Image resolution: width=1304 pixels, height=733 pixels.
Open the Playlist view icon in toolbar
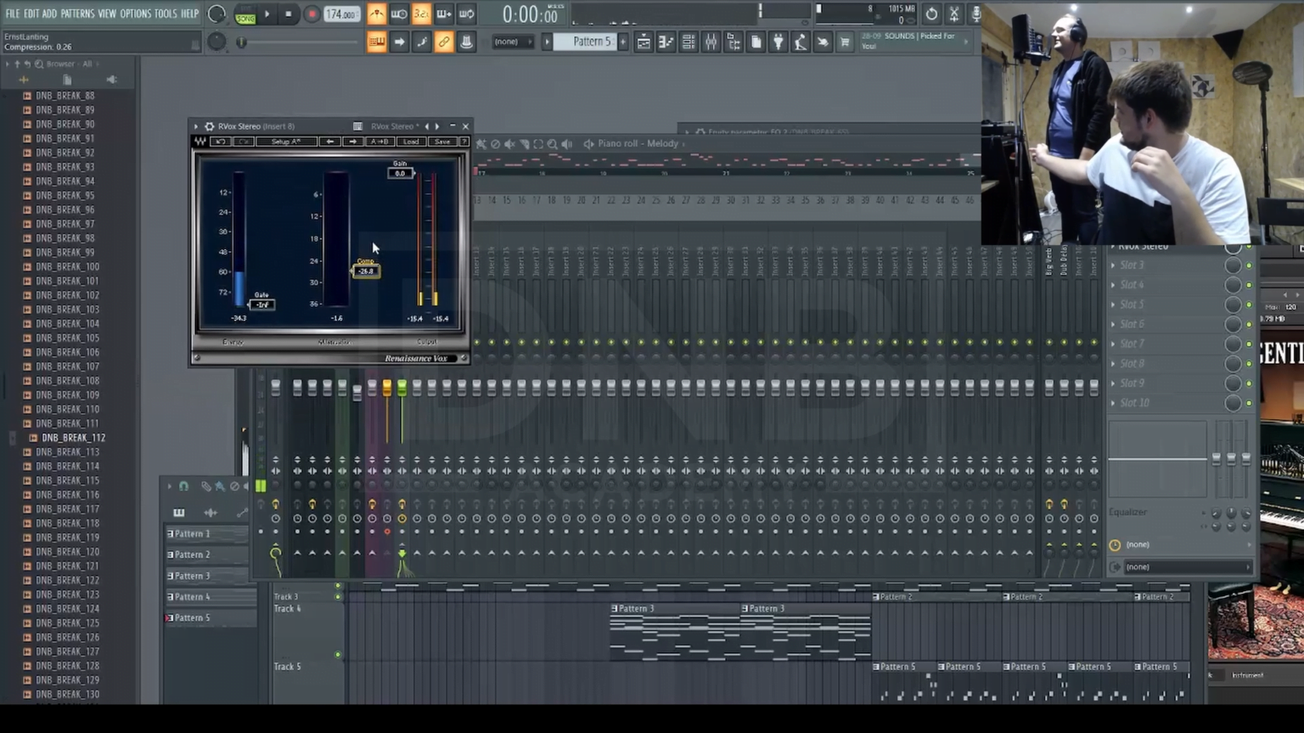(644, 42)
